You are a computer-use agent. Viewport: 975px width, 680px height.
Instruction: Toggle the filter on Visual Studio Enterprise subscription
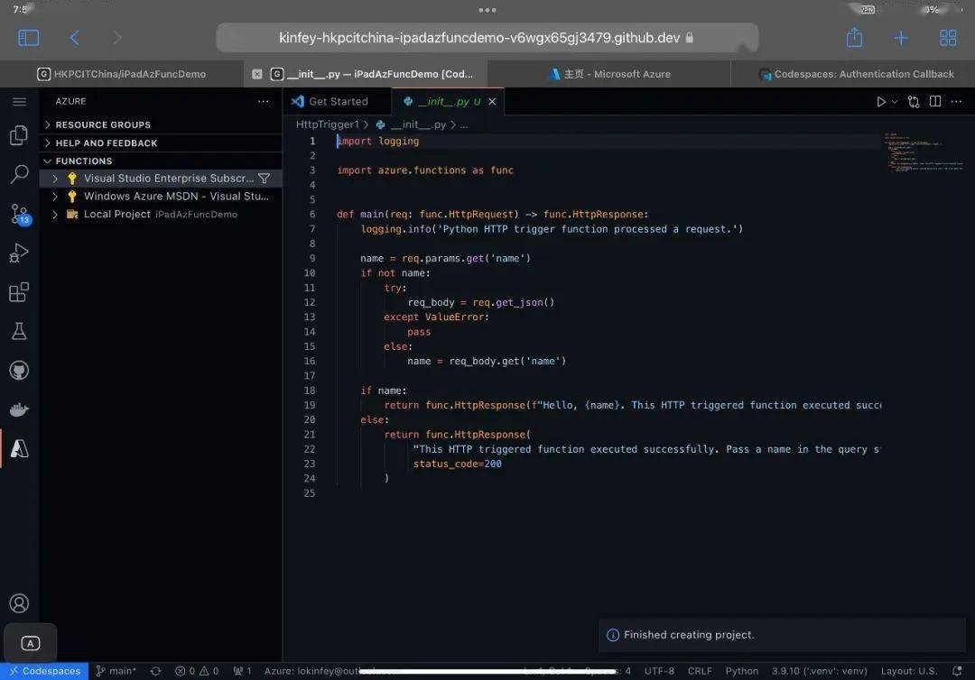[x=265, y=178]
